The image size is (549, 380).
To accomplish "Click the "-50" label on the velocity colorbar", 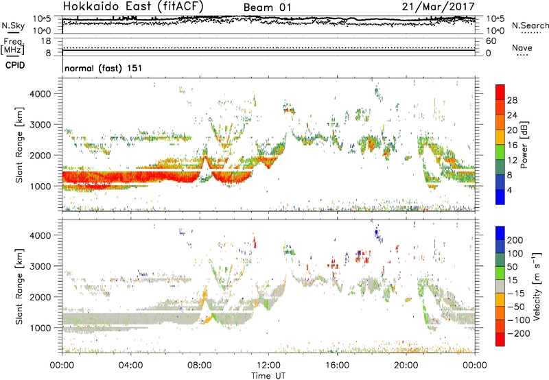I will 516,307.
